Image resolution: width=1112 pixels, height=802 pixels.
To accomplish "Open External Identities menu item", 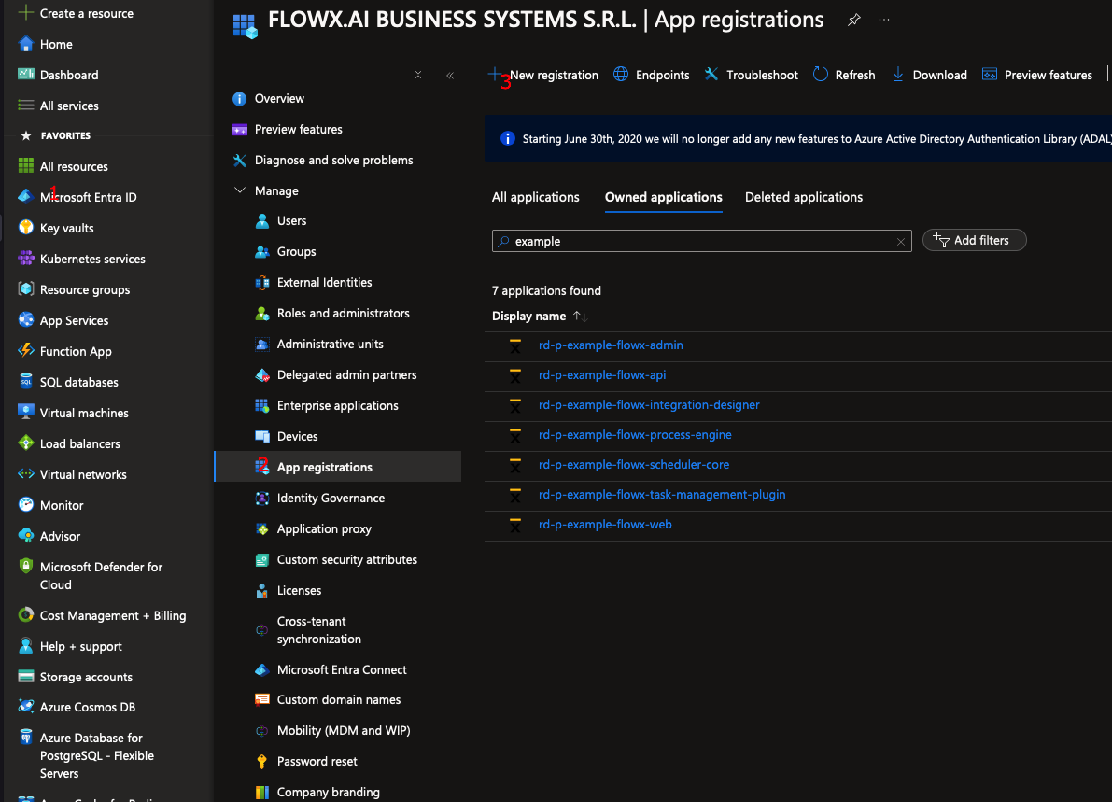I will tap(324, 282).
